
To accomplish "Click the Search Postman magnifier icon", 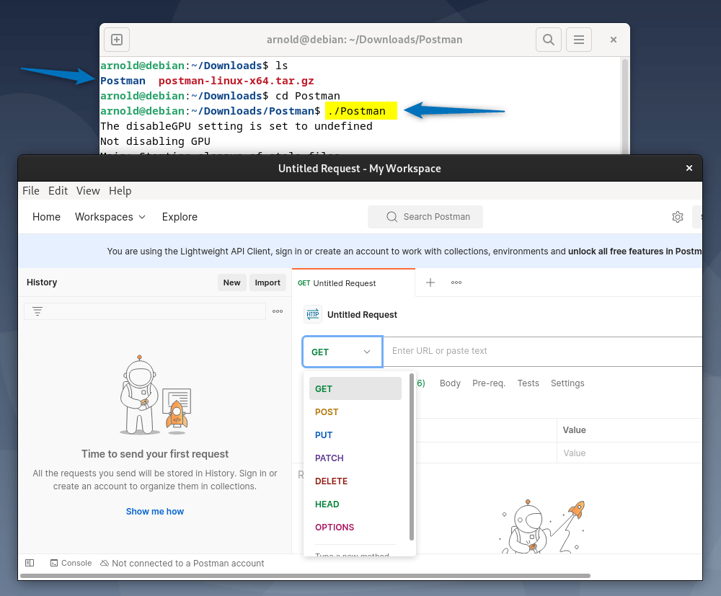I will (392, 216).
